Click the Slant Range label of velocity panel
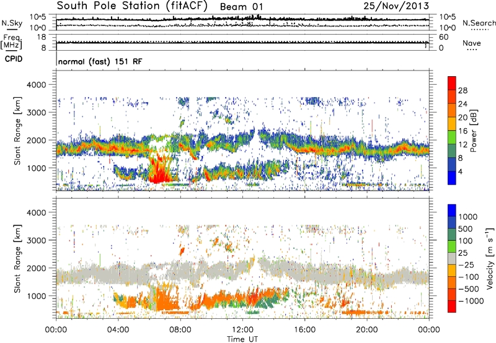Viewport: 496px width, 343px height. (x=17, y=259)
